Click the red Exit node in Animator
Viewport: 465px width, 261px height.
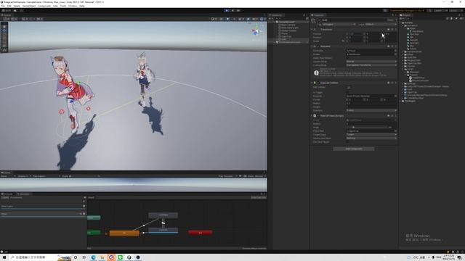point(201,233)
